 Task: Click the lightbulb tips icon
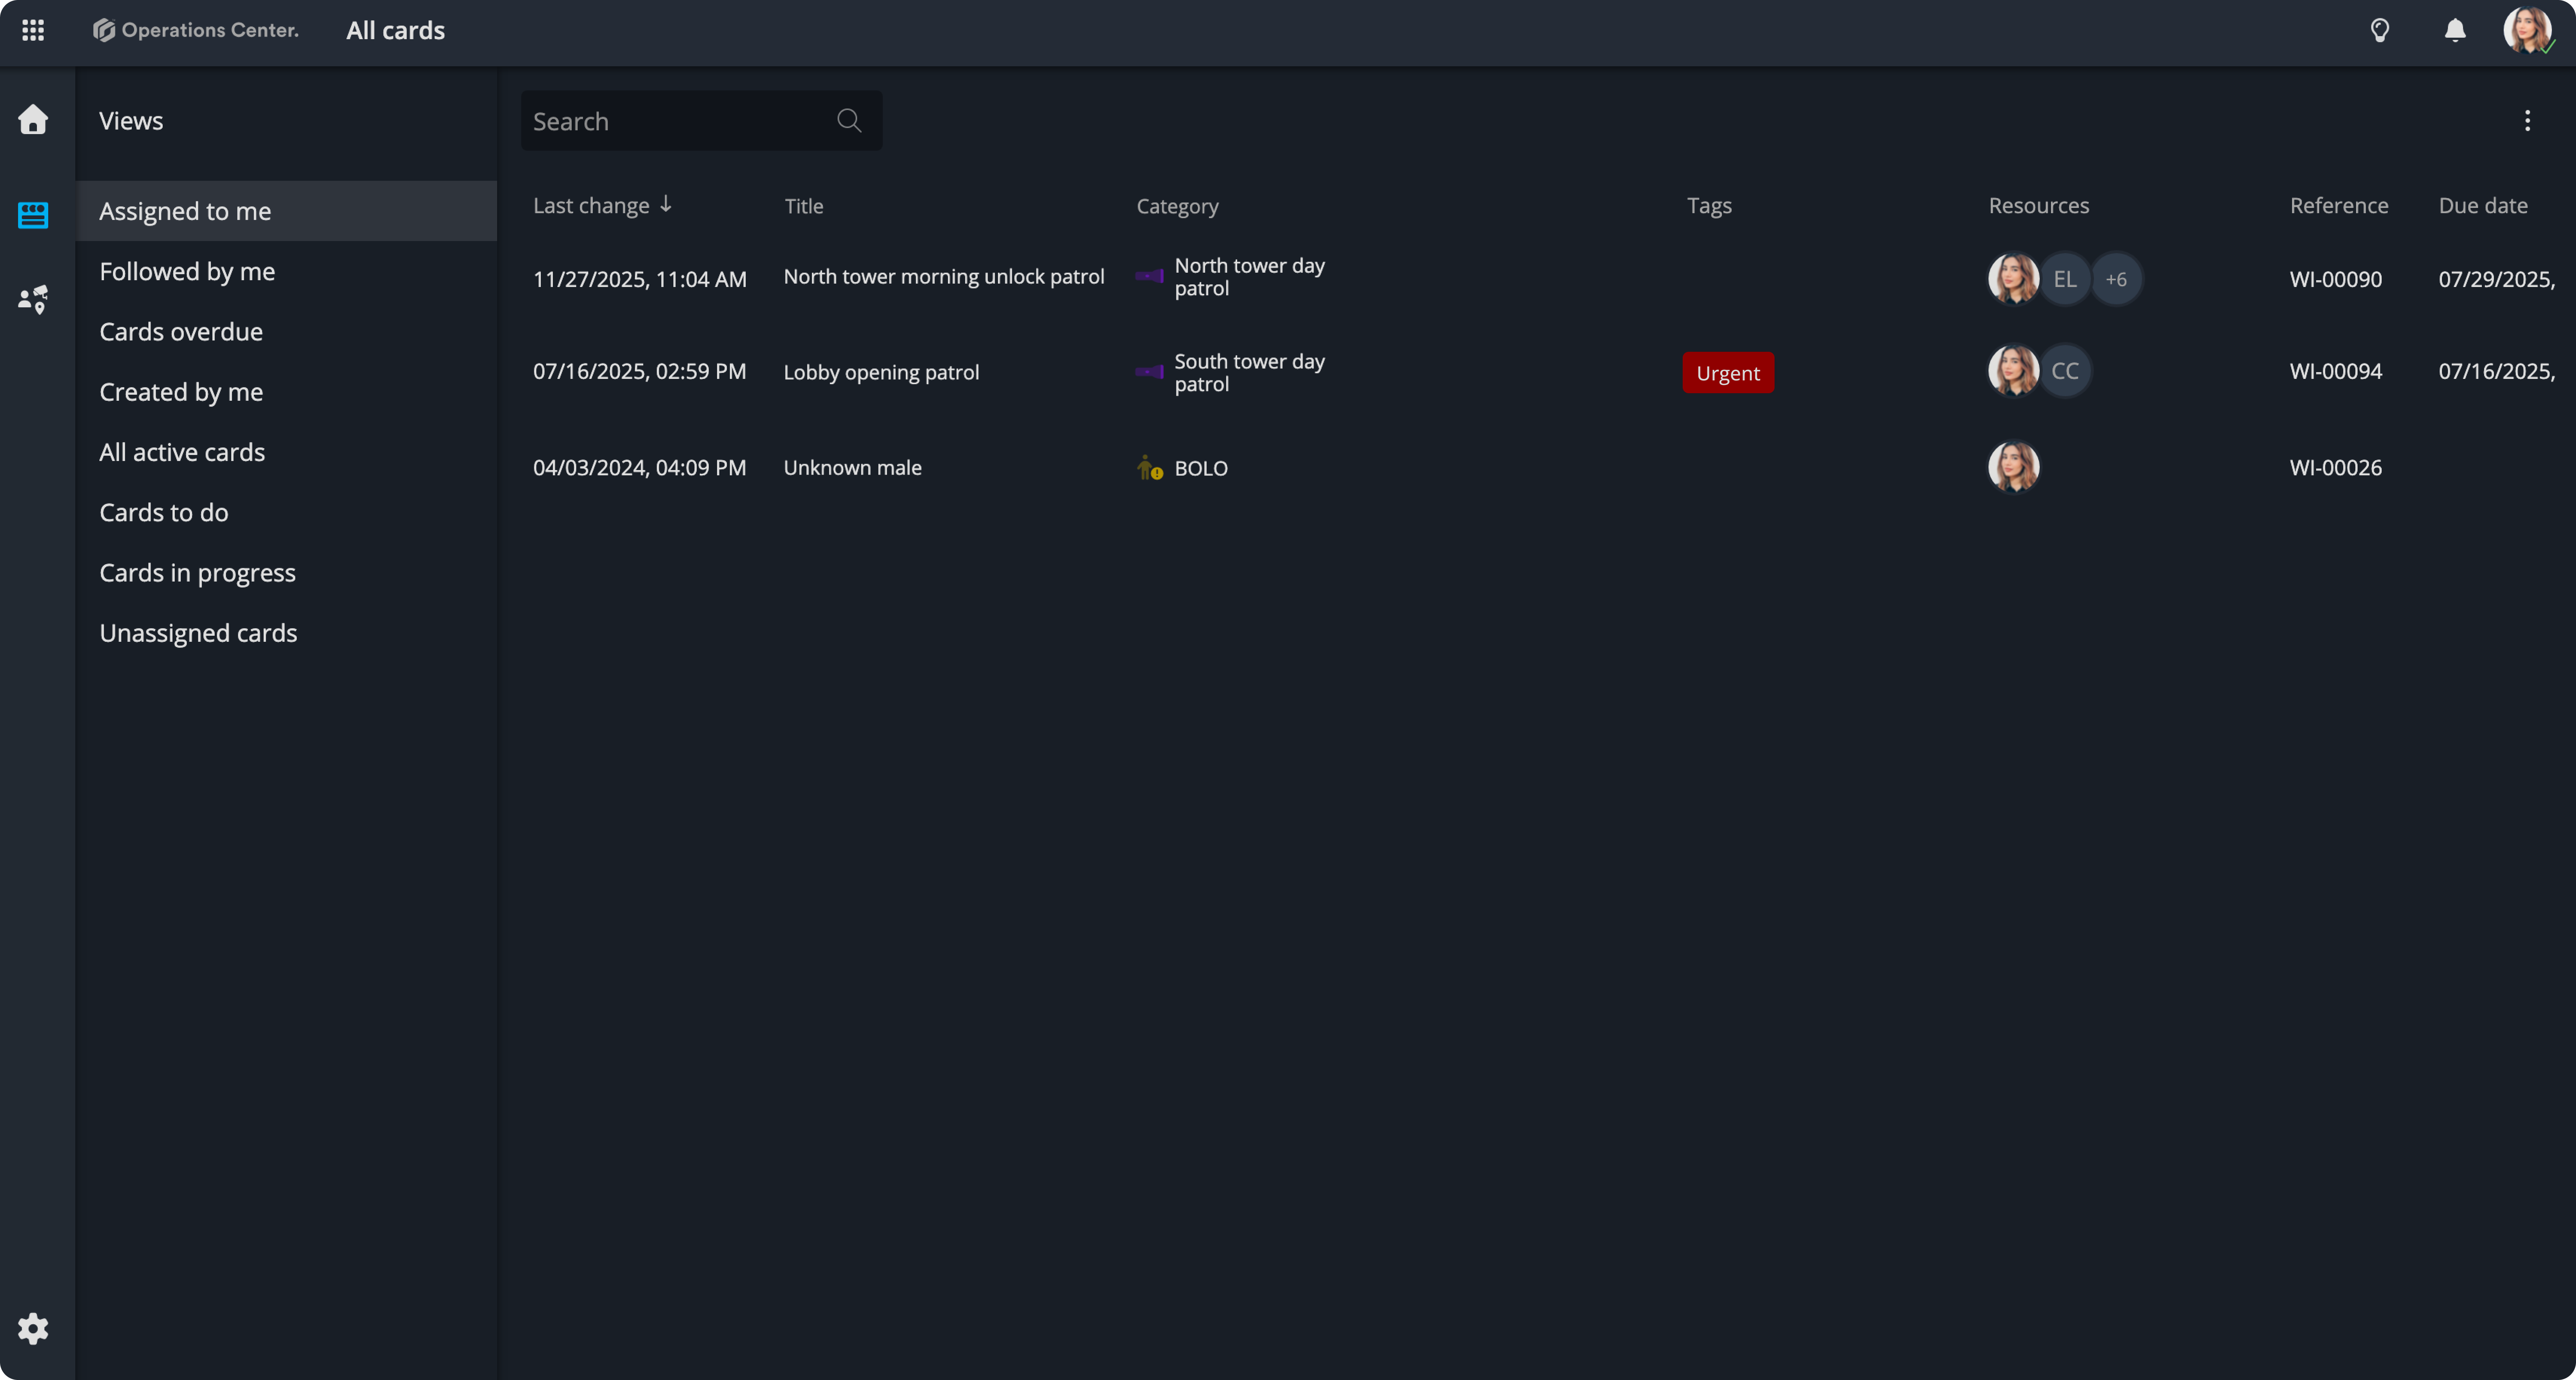click(2380, 30)
